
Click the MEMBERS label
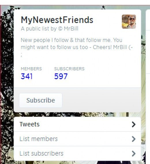click(31, 69)
